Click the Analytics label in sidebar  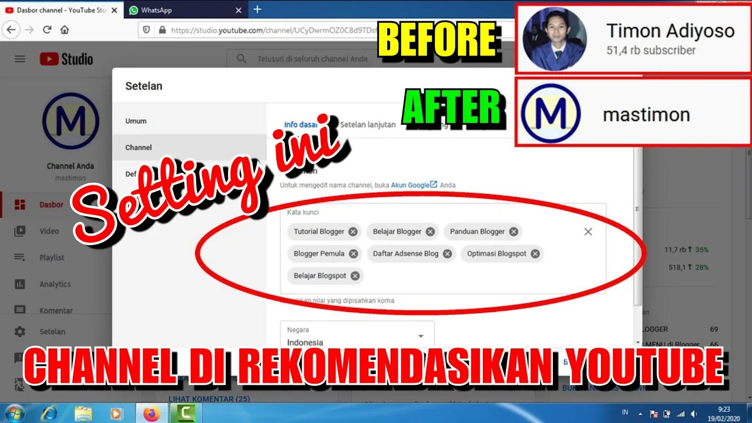click(x=55, y=284)
